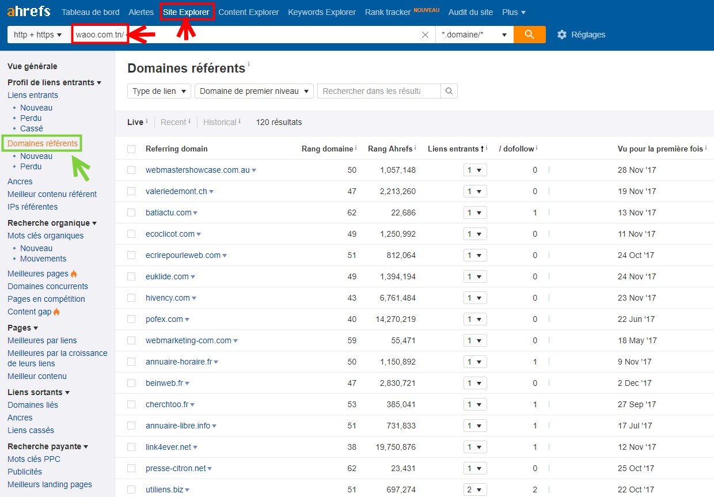This screenshot has width=714, height=497.
Task: Open Content Explorer
Action: pos(249,12)
